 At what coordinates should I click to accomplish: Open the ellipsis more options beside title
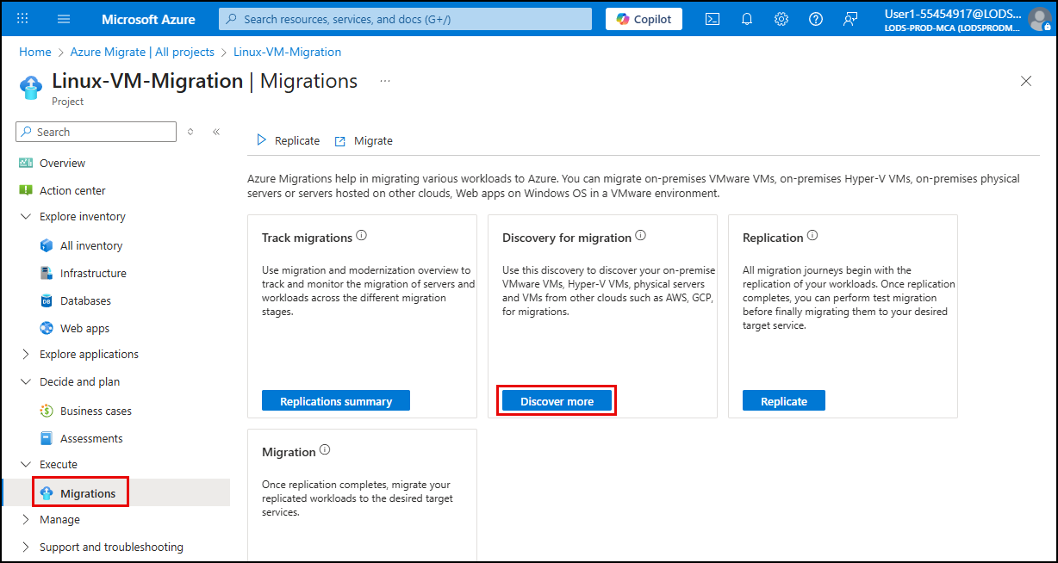[385, 81]
